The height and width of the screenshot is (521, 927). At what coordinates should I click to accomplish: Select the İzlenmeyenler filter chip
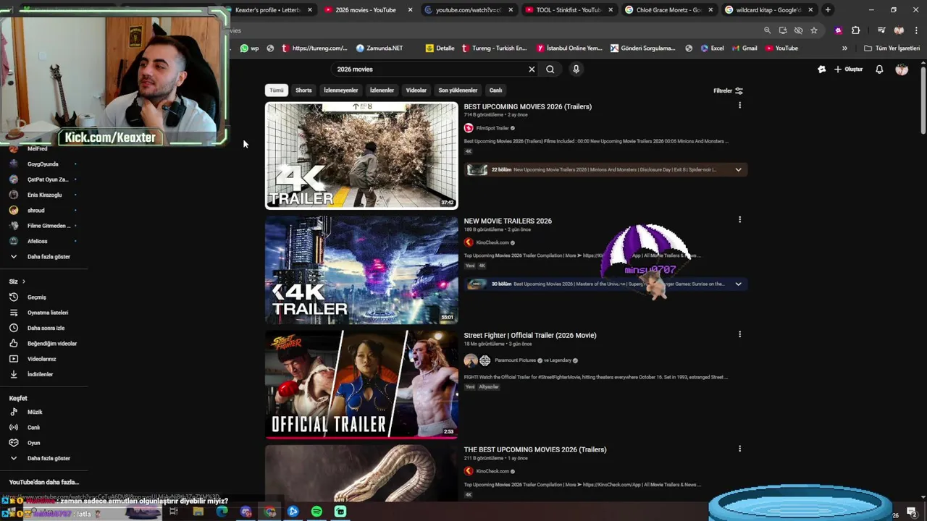[341, 90]
